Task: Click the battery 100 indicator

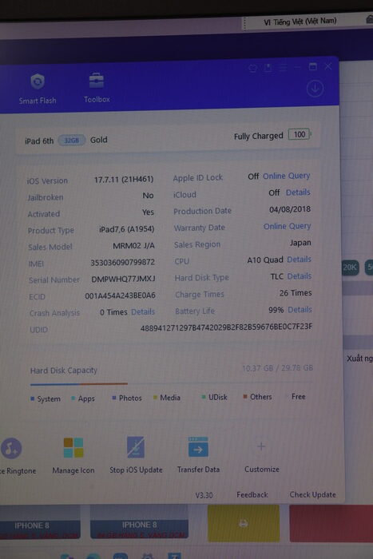Action: (x=300, y=134)
